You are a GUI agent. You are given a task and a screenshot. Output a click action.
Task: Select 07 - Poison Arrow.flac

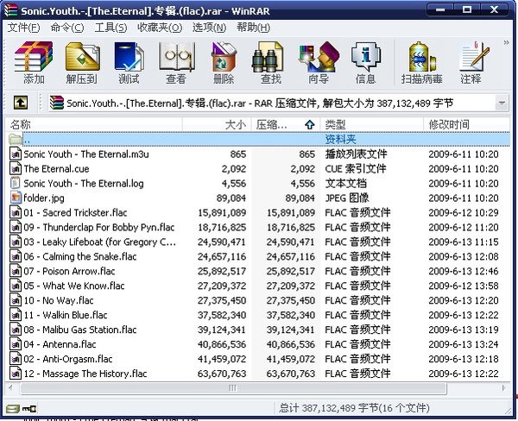[x=258, y=271]
